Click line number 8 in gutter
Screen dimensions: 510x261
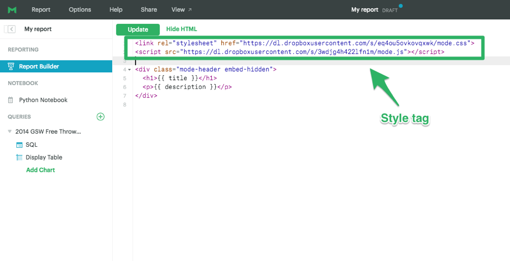pos(125,105)
